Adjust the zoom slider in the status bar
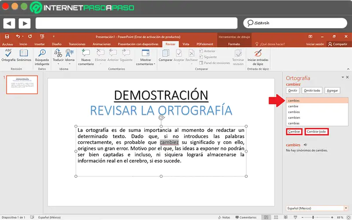 pos(313,217)
